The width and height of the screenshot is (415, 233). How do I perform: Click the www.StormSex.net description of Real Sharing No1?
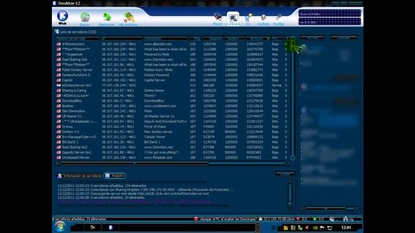[x=158, y=60]
